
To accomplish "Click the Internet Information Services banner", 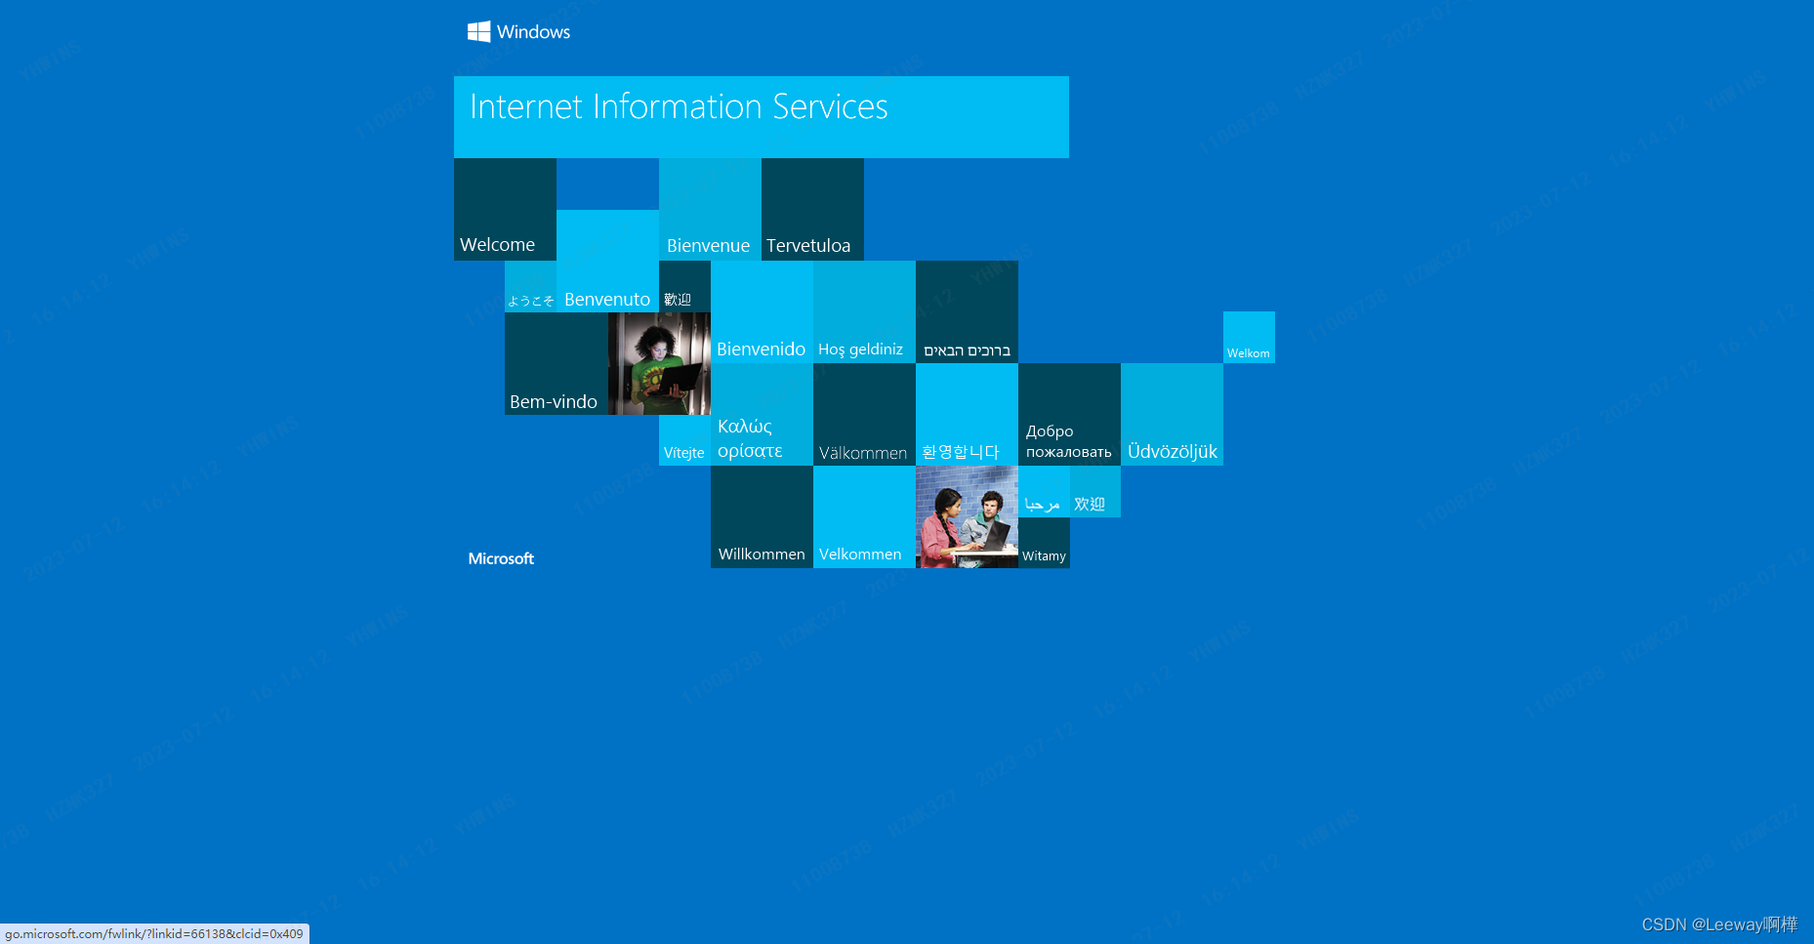I will (x=762, y=117).
